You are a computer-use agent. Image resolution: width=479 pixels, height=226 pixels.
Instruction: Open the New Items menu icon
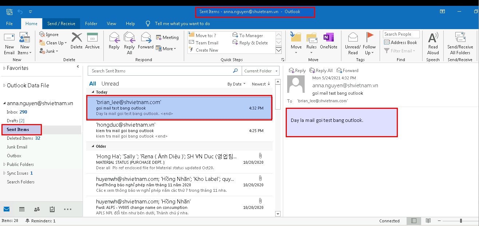click(x=25, y=38)
